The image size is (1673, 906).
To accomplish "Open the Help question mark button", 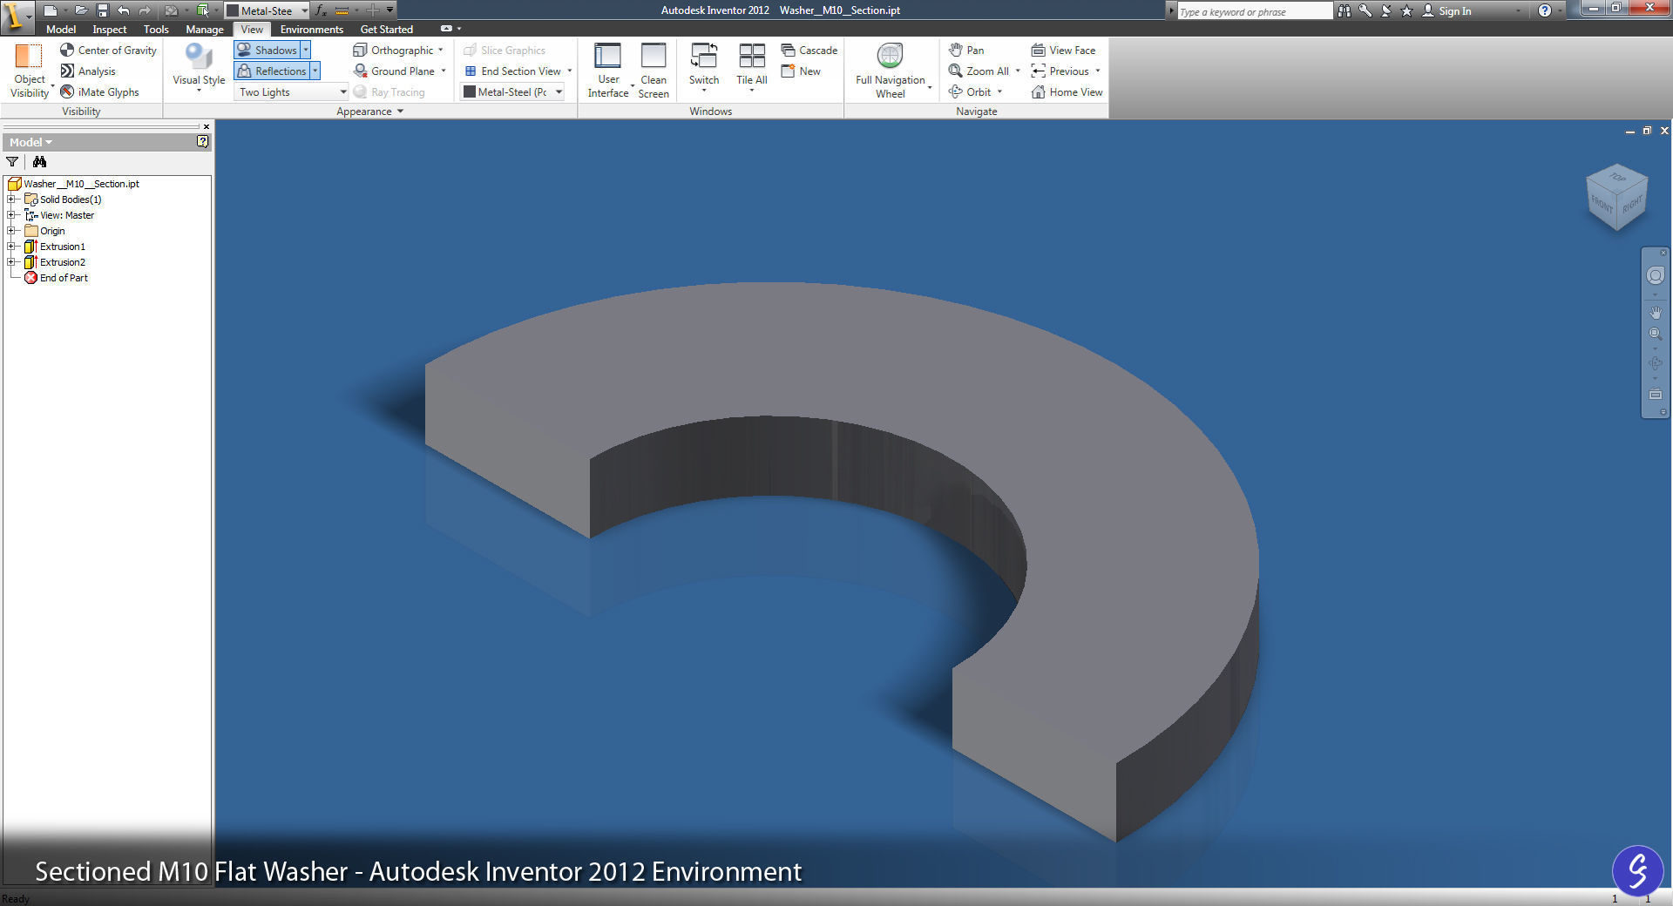I will pyautogui.click(x=1544, y=10).
